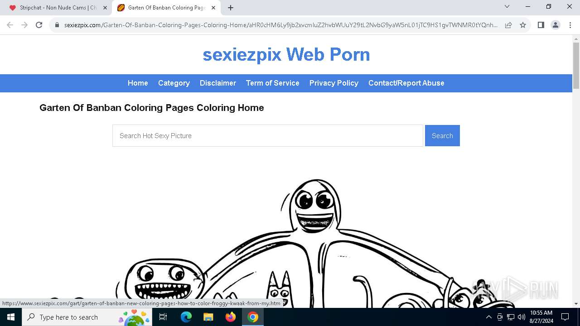Open the Disclaimer page
Image resolution: width=580 pixels, height=326 pixels.
(x=218, y=83)
